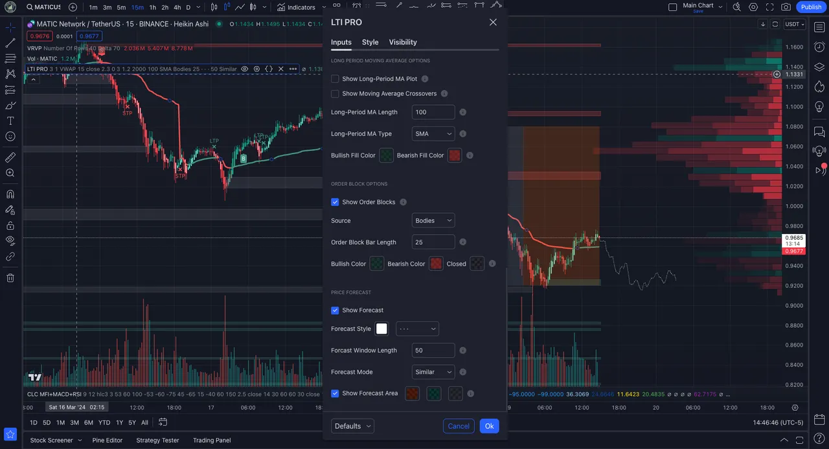The height and width of the screenshot is (449, 829).
Task: Open the object tree layers panel
Action: tap(819, 67)
